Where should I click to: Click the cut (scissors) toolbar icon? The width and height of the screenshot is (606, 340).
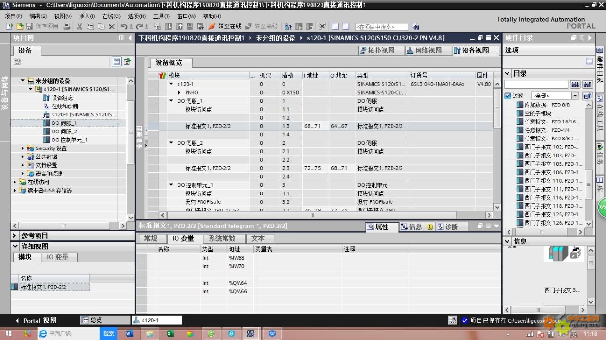pyautogui.click(x=80, y=26)
